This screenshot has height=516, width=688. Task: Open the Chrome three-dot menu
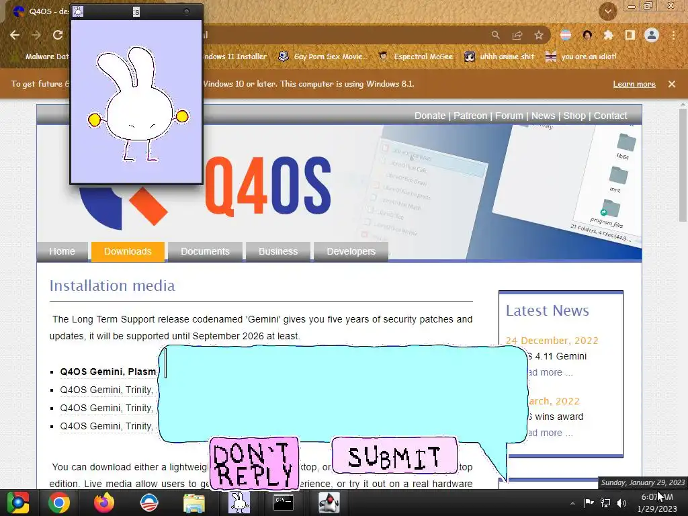click(x=673, y=35)
